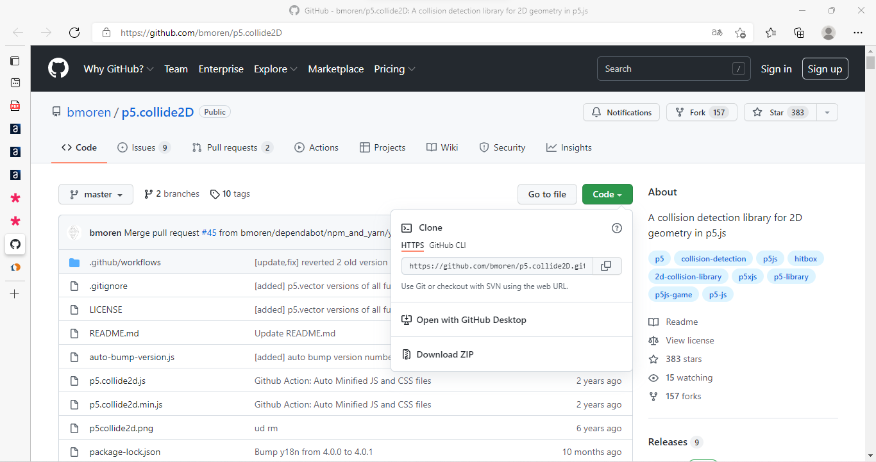The width and height of the screenshot is (876, 462).
Task: View site information lock icon
Action: (106, 33)
